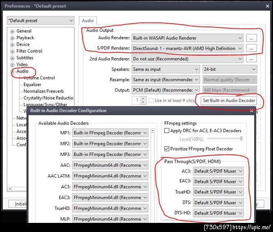This screenshot has width=273, height=232.
Task: Open MP3 decoder dropdown
Action: [x=110, y=155]
